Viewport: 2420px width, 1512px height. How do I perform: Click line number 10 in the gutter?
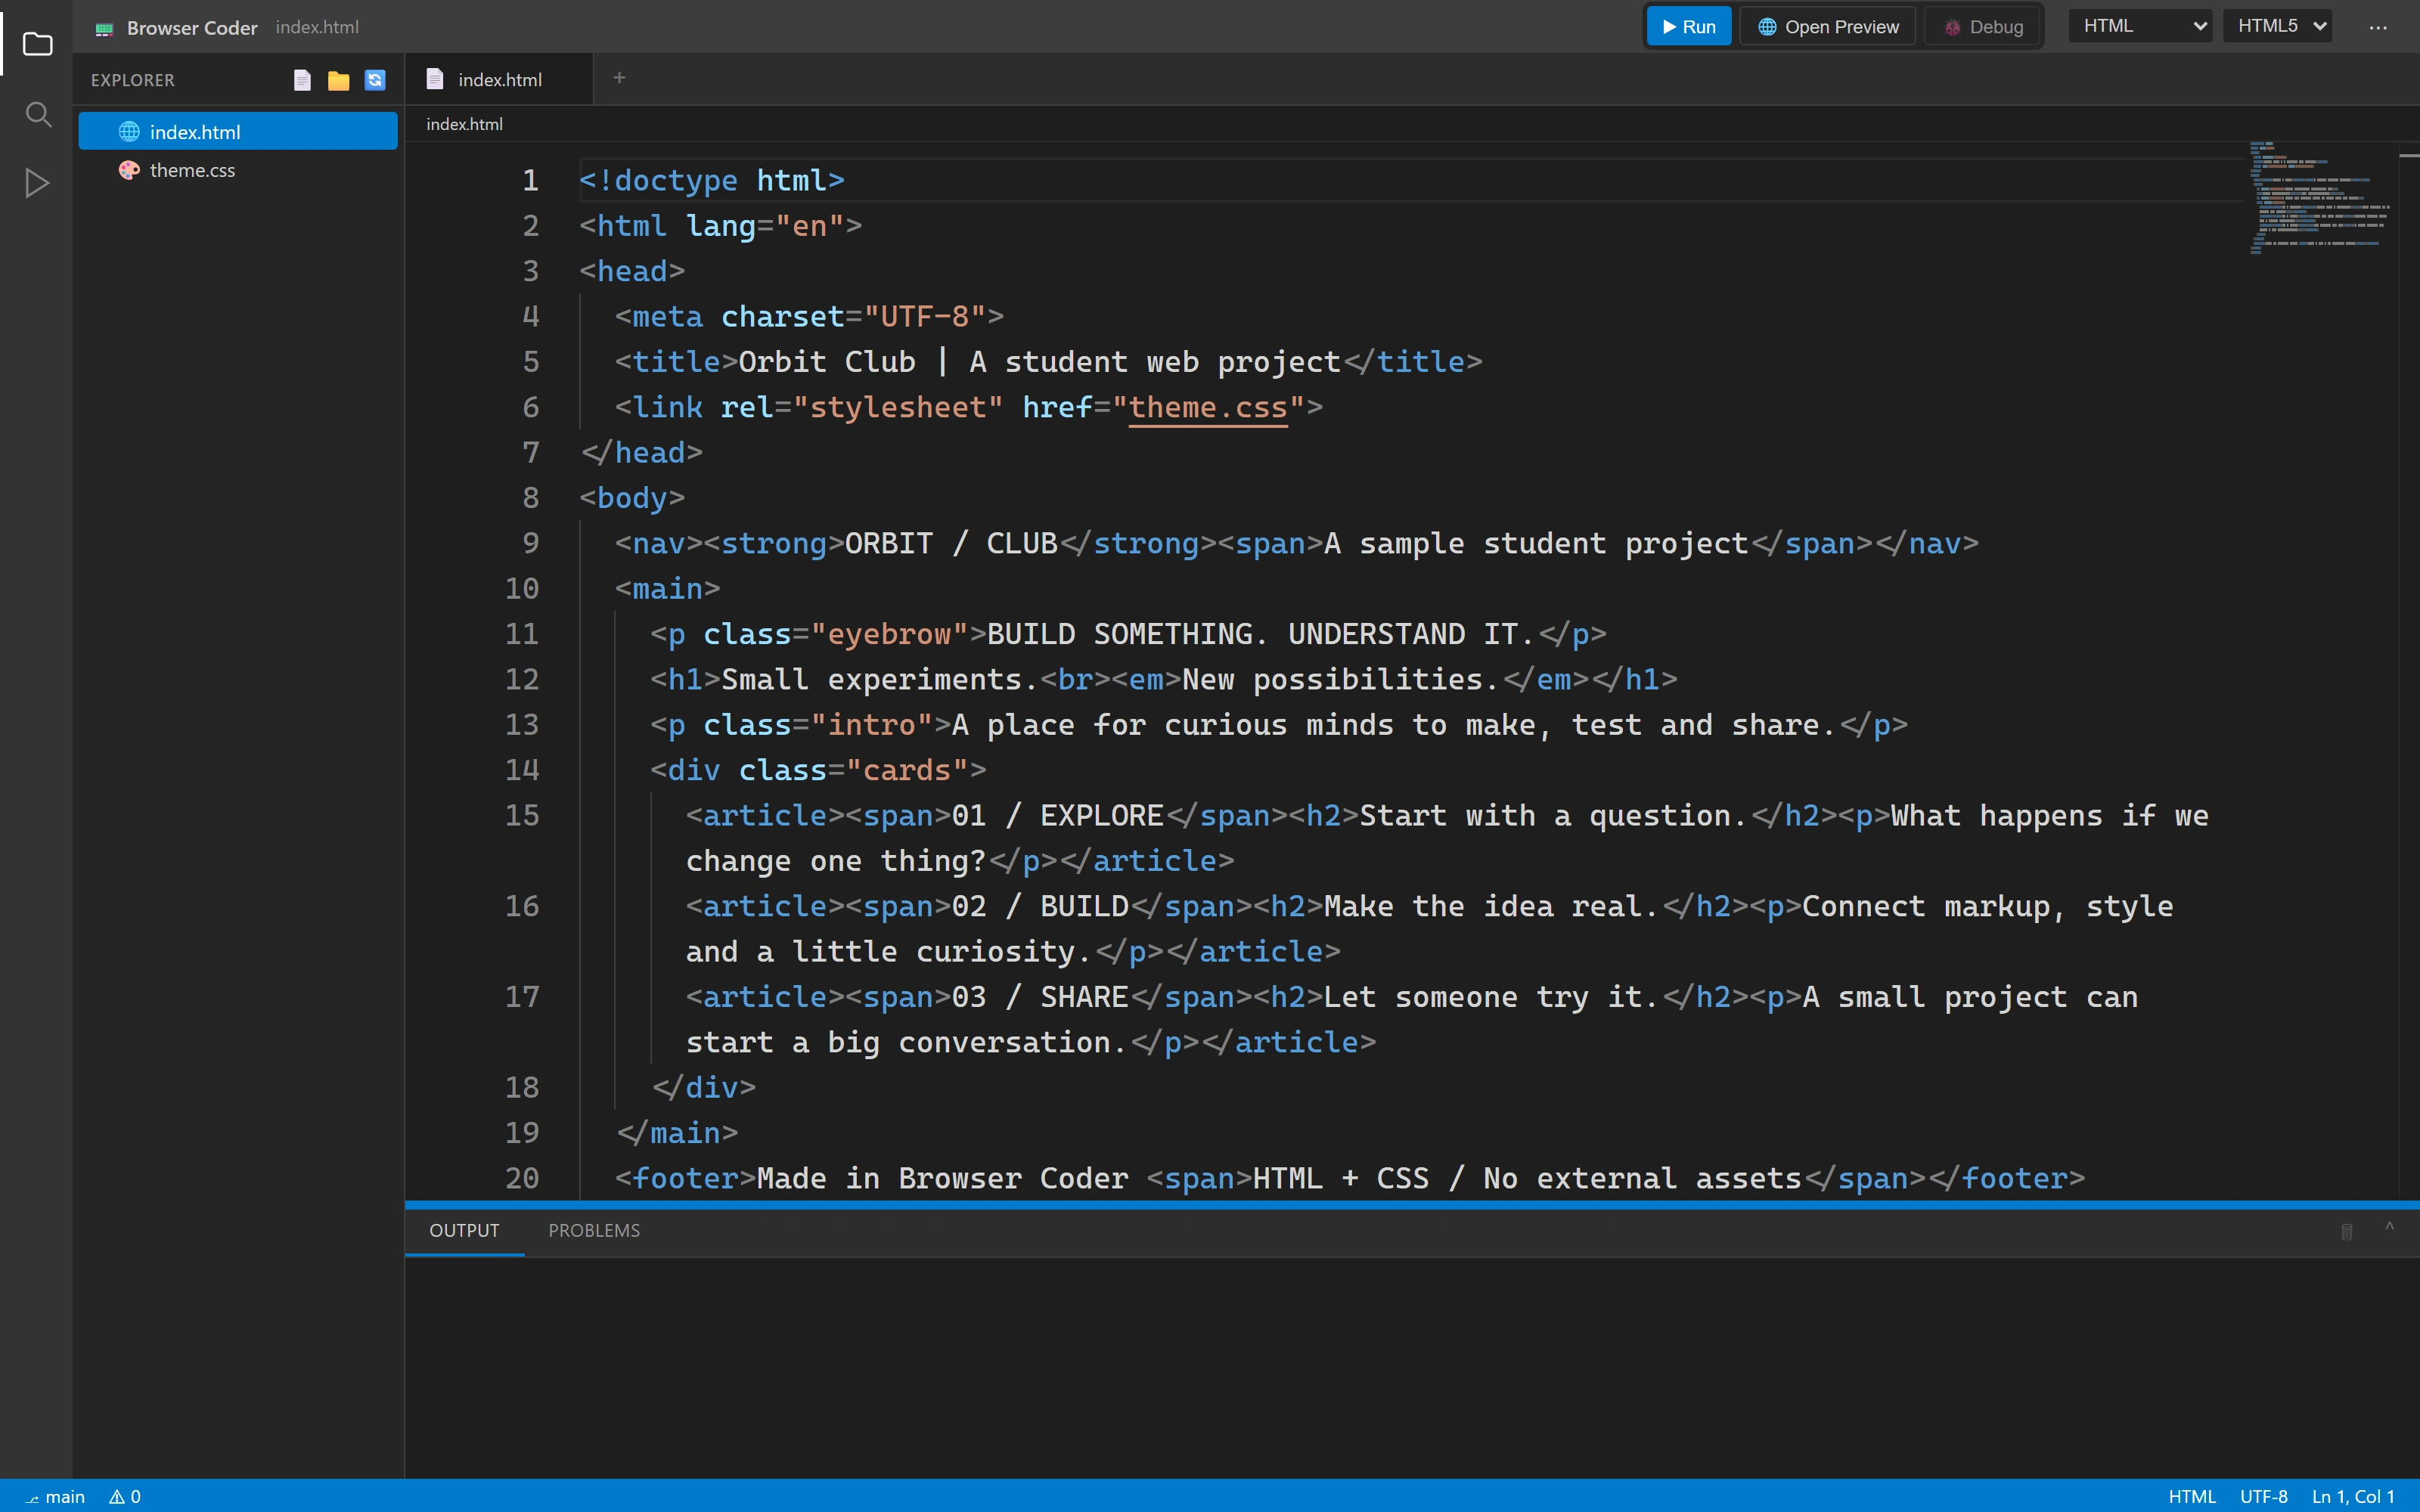(521, 589)
